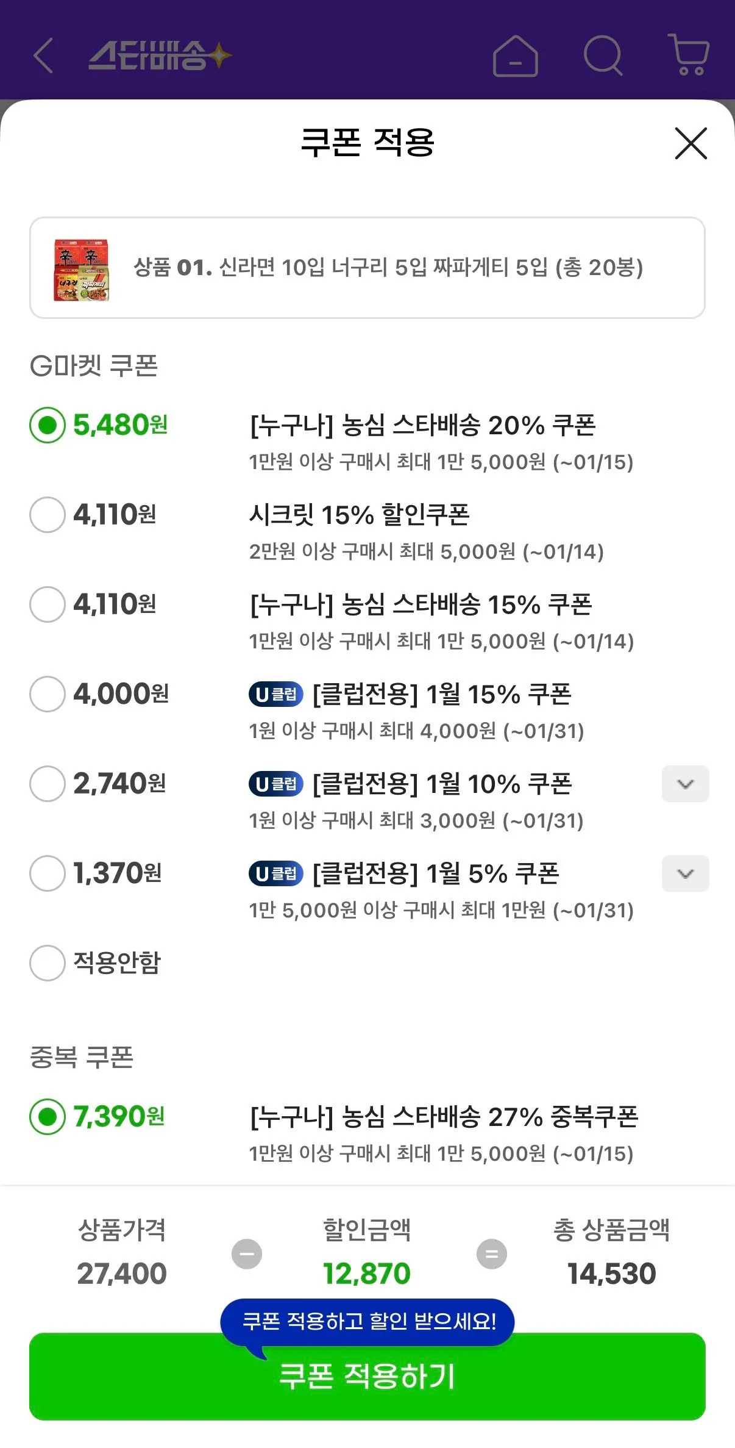
Task: Click the ramen product thumbnail image
Action: pos(83,267)
